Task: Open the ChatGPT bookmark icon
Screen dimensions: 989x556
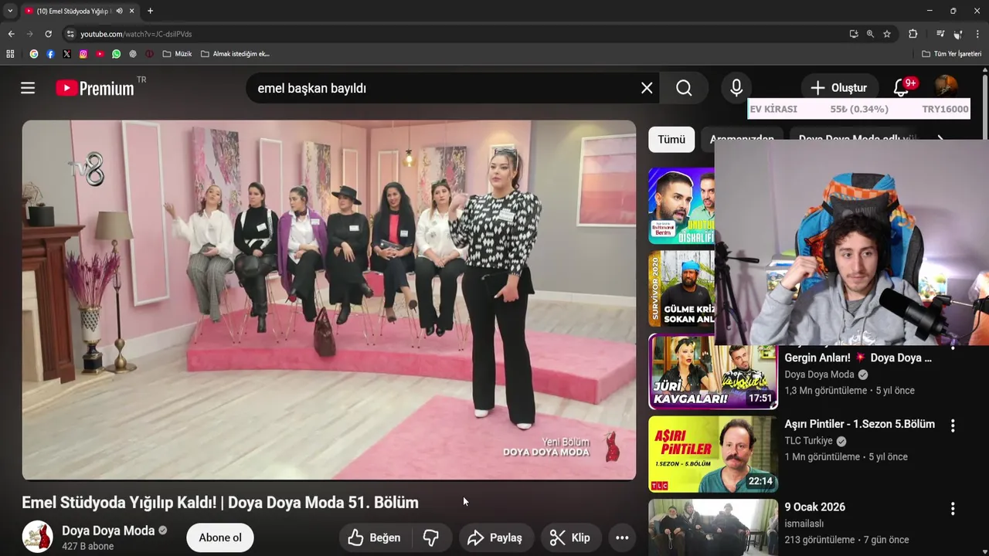Action: (x=133, y=54)
